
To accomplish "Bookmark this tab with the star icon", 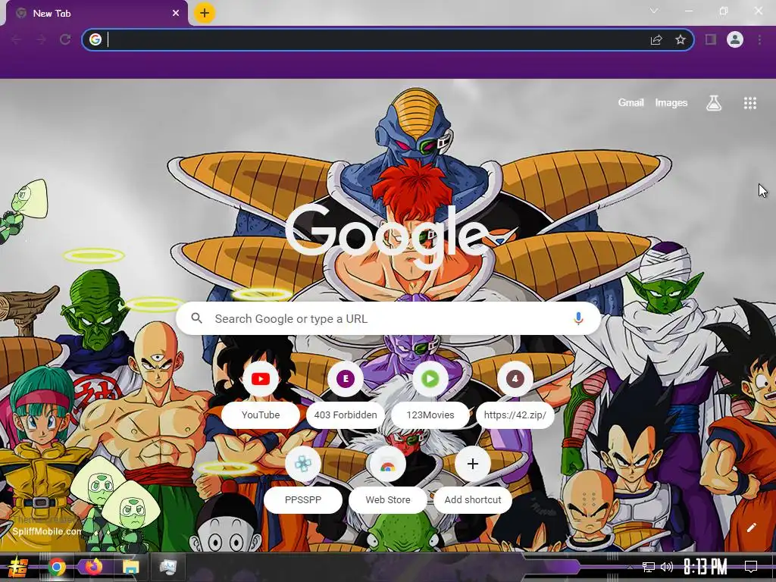I will tap(681, 39).
